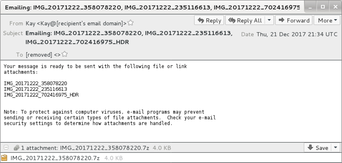Collapse the attachment list toggle
Screen dimensions: 342x163
[x=6, y=148]
